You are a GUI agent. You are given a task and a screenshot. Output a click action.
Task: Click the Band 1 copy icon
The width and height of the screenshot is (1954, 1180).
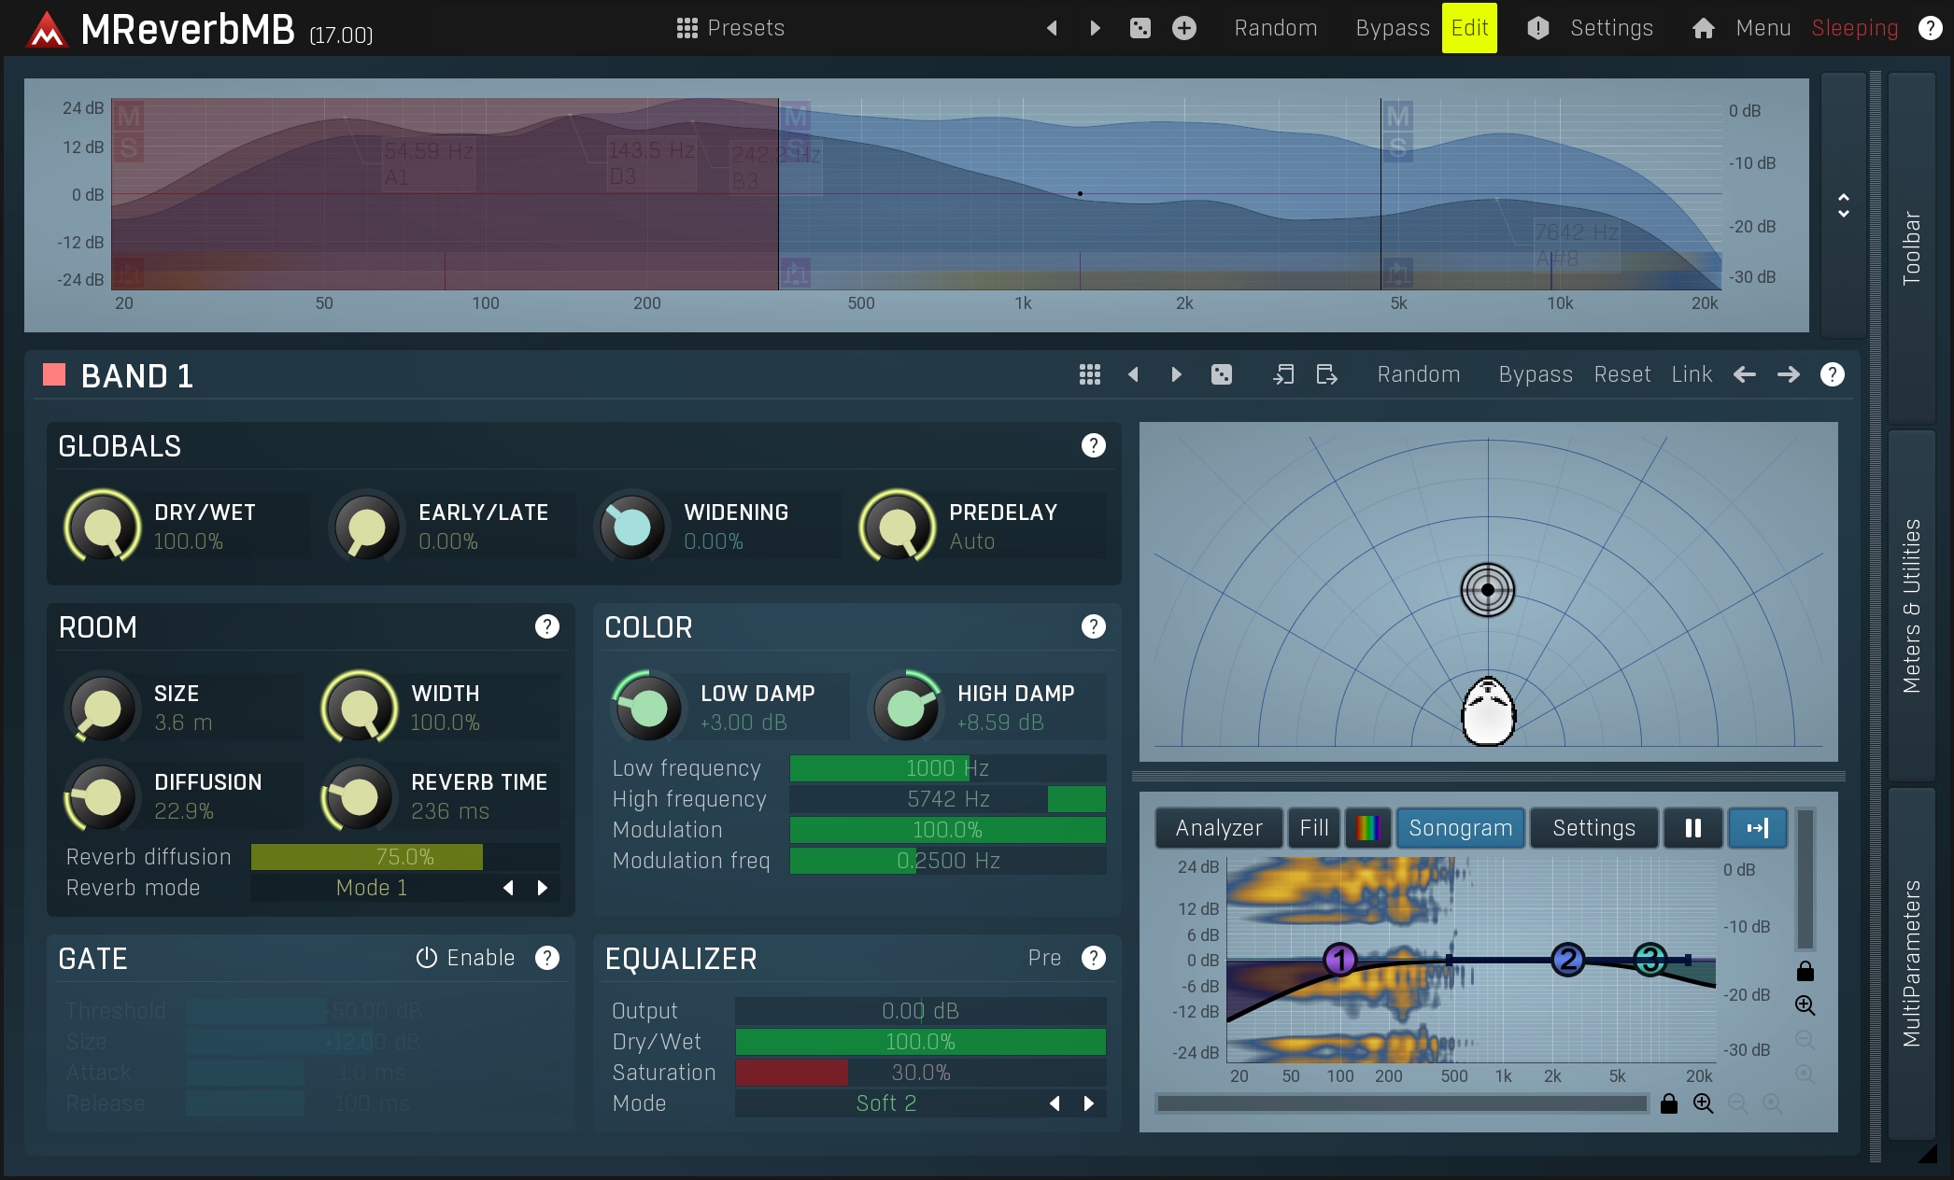click(1283, 374)
